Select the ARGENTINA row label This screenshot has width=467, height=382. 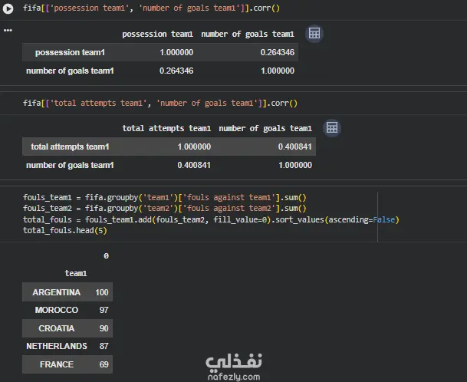coord(56,292)
